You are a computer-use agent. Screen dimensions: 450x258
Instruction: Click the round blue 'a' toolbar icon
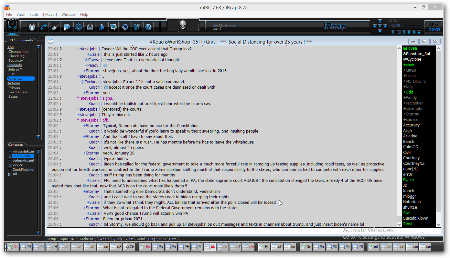tap(148, 27)
